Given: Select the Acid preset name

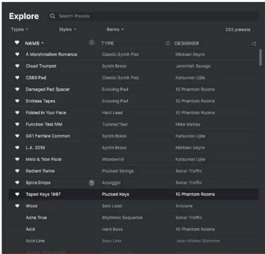Looking at the screenshot, I should [x=30, y=229].
